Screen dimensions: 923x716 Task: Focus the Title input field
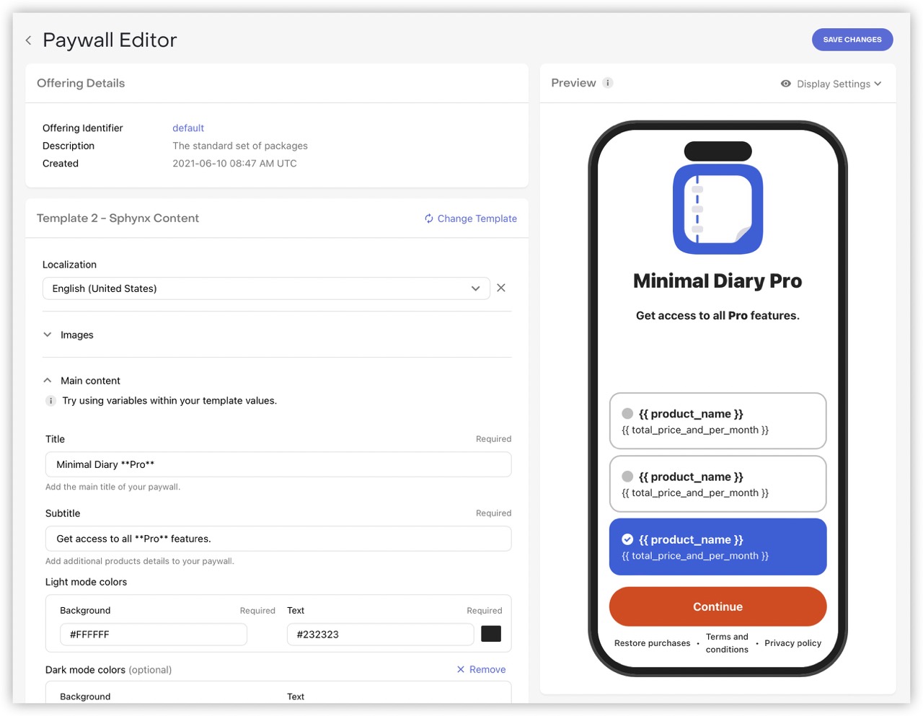point(278,464)
